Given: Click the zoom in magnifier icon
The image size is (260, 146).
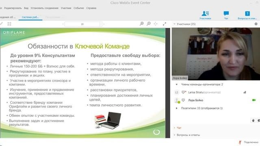Looking at the screenshot, I should pos(142,24).
